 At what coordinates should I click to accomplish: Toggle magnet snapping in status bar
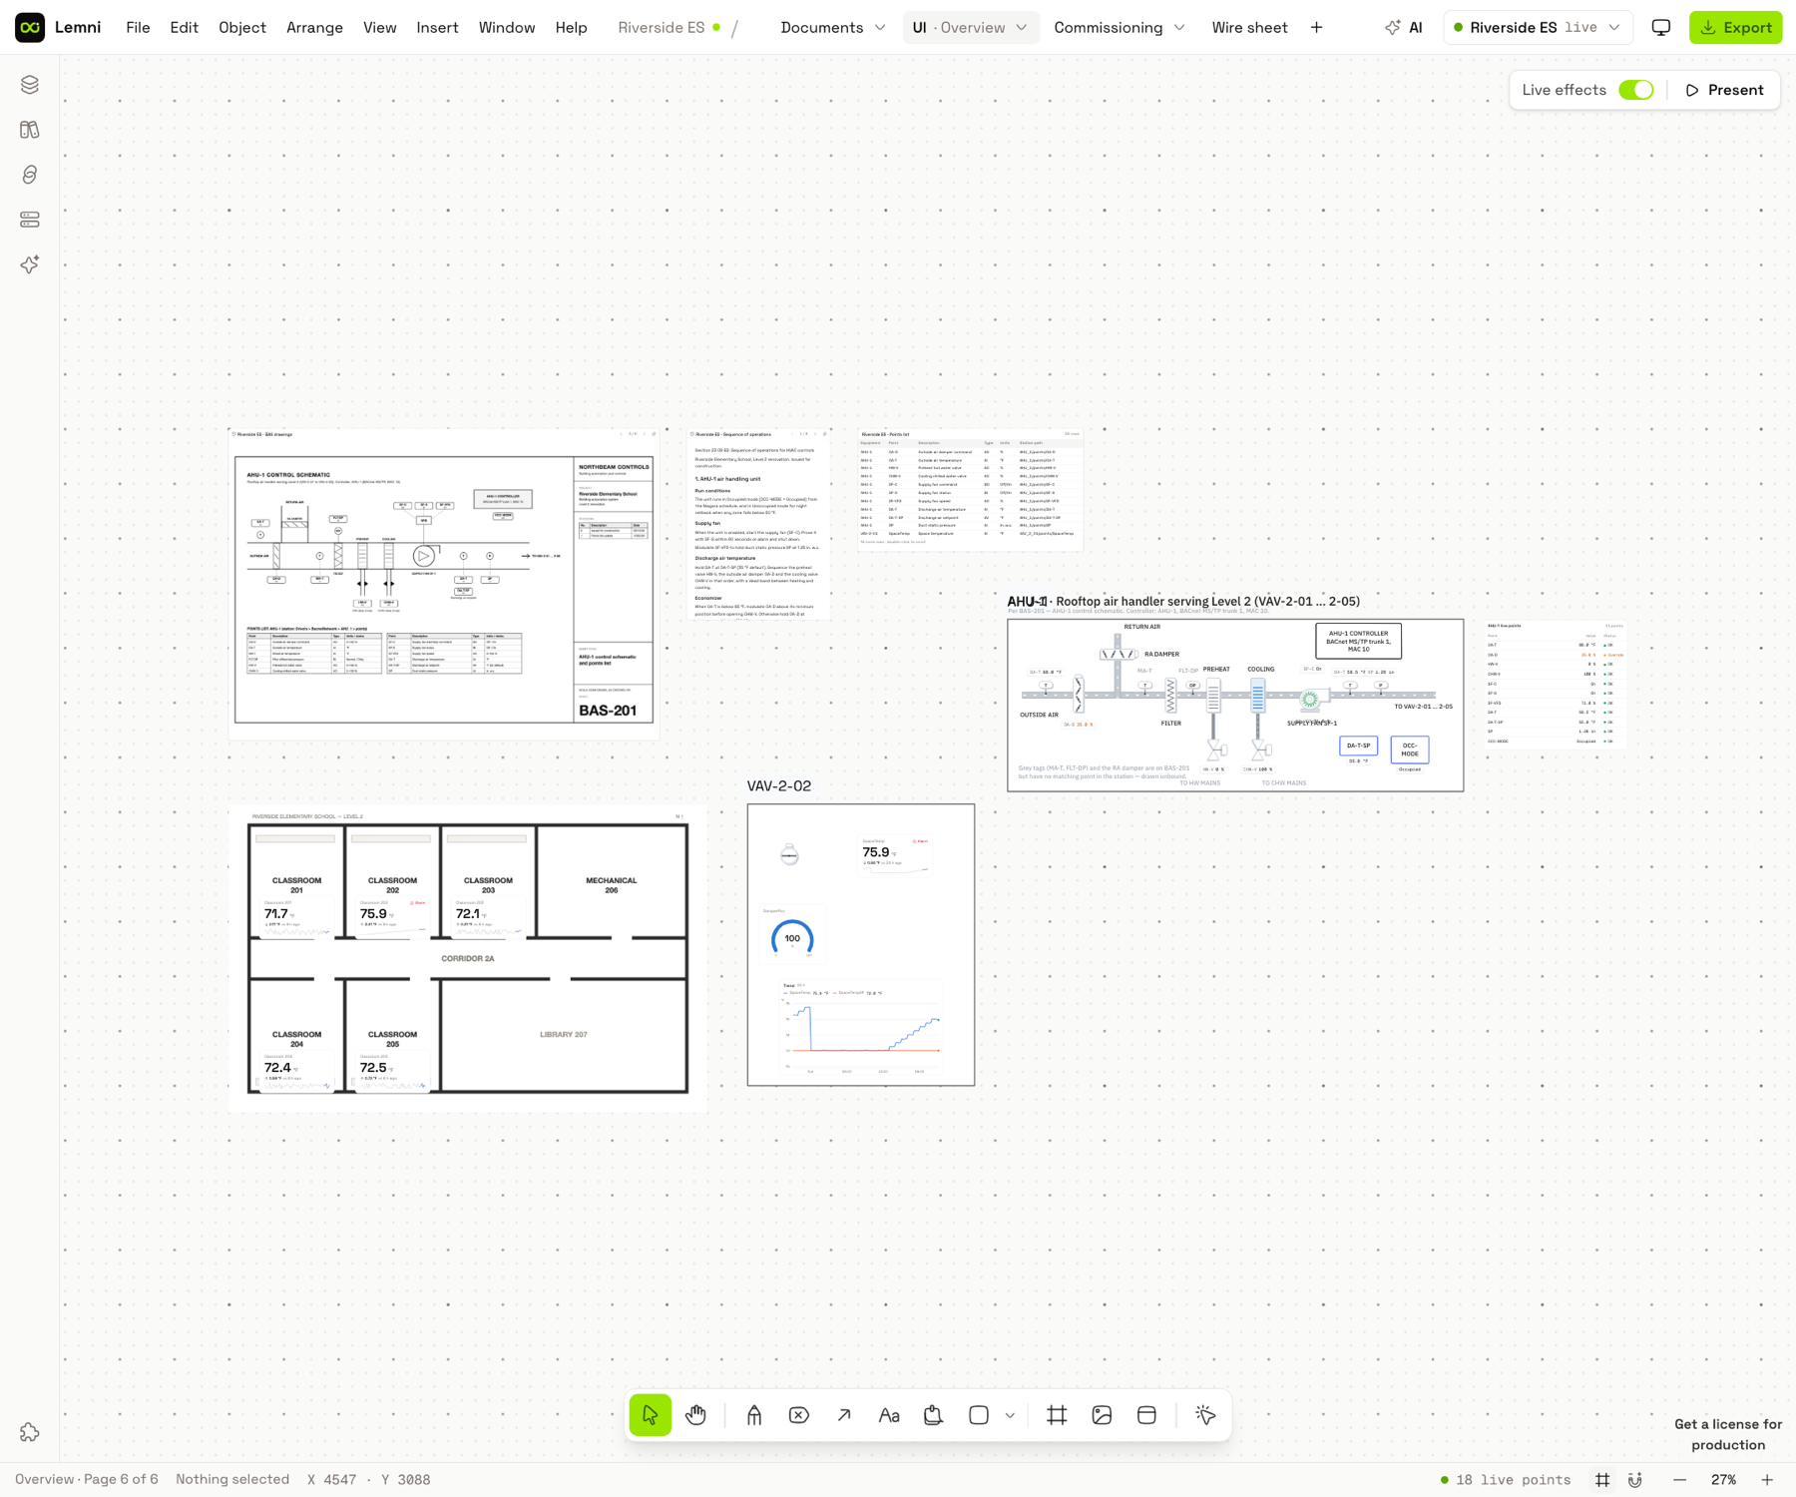click(1635, 1480)
